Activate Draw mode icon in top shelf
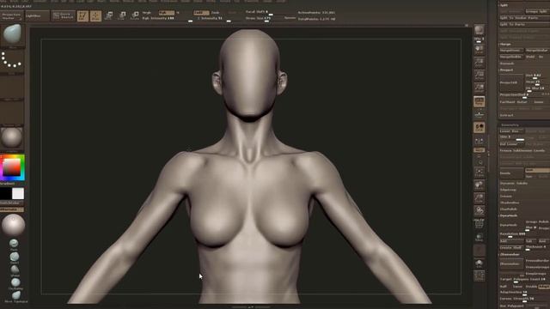This screenshot has height=309, width=550. tap(95, 15)
